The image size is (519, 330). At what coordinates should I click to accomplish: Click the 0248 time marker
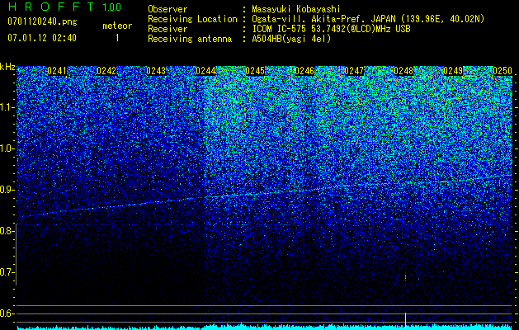[x=403, y=71]
